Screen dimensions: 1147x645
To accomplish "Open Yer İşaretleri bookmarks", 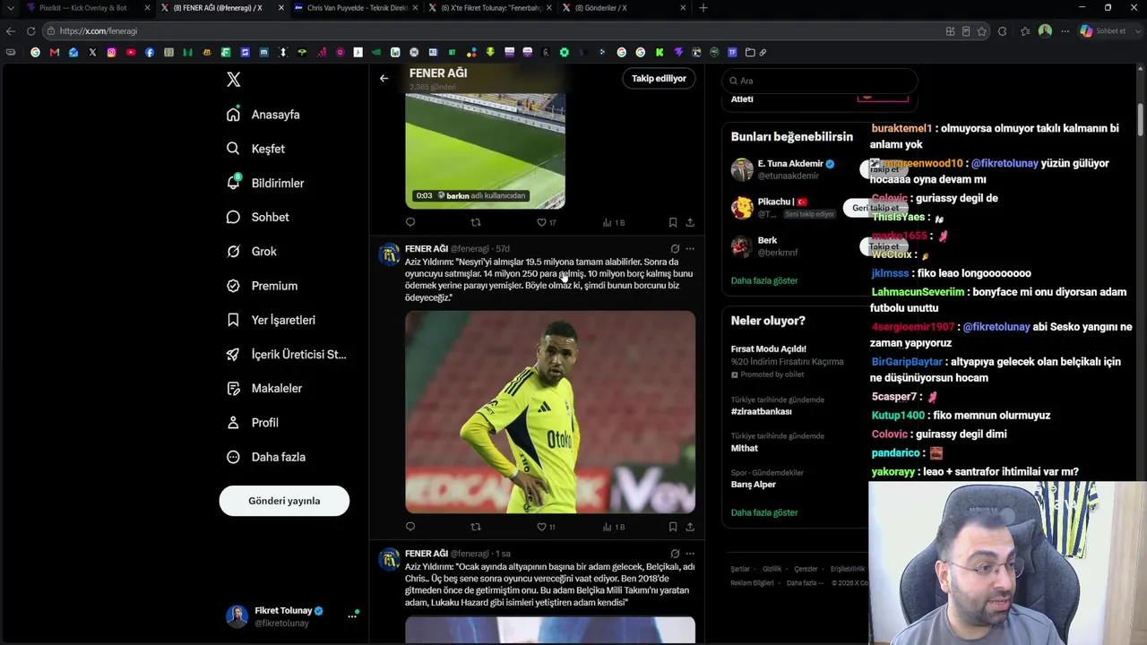I will coord(272,320).
